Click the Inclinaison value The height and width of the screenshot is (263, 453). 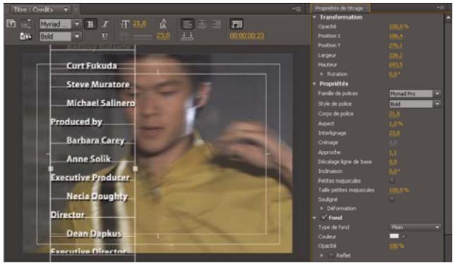pos(394,171)
